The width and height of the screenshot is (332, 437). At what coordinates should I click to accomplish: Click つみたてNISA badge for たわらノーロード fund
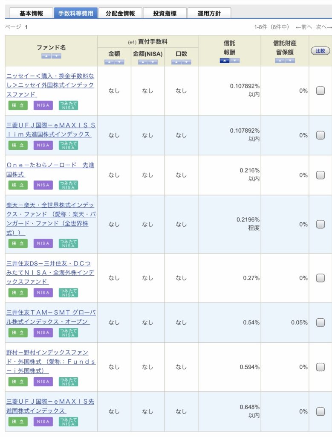point(68,185)
